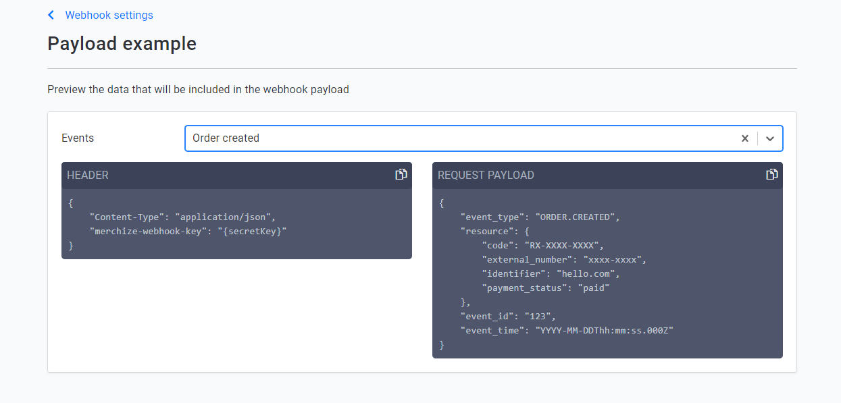841x403 pixels.
Task: Click the event_time timestamp line
Action: (567, 331)
